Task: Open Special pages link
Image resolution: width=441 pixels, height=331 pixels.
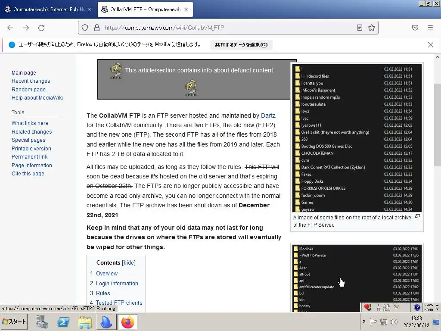Action: coord(28,140)
